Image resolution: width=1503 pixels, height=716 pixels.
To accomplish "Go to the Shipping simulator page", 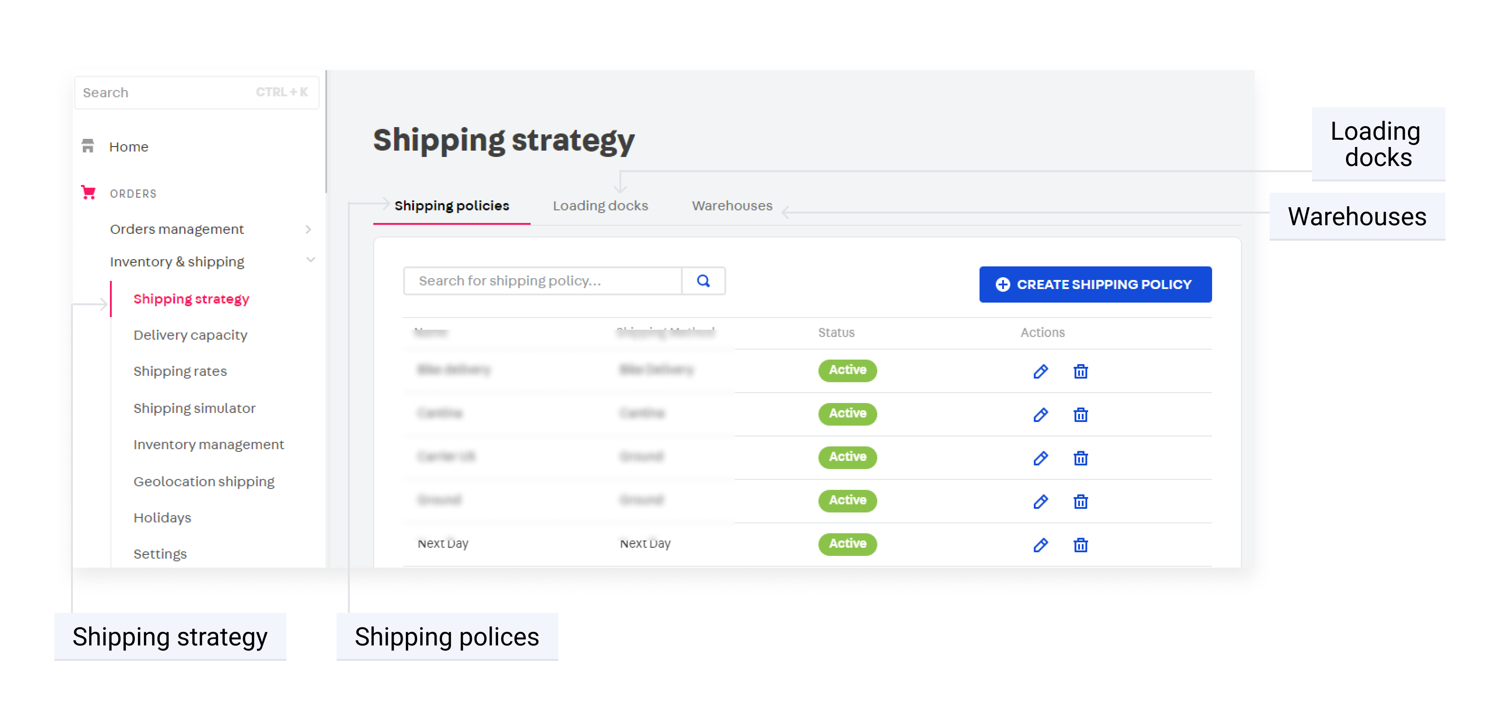I will pyautogui.click(x=194, y=408).
